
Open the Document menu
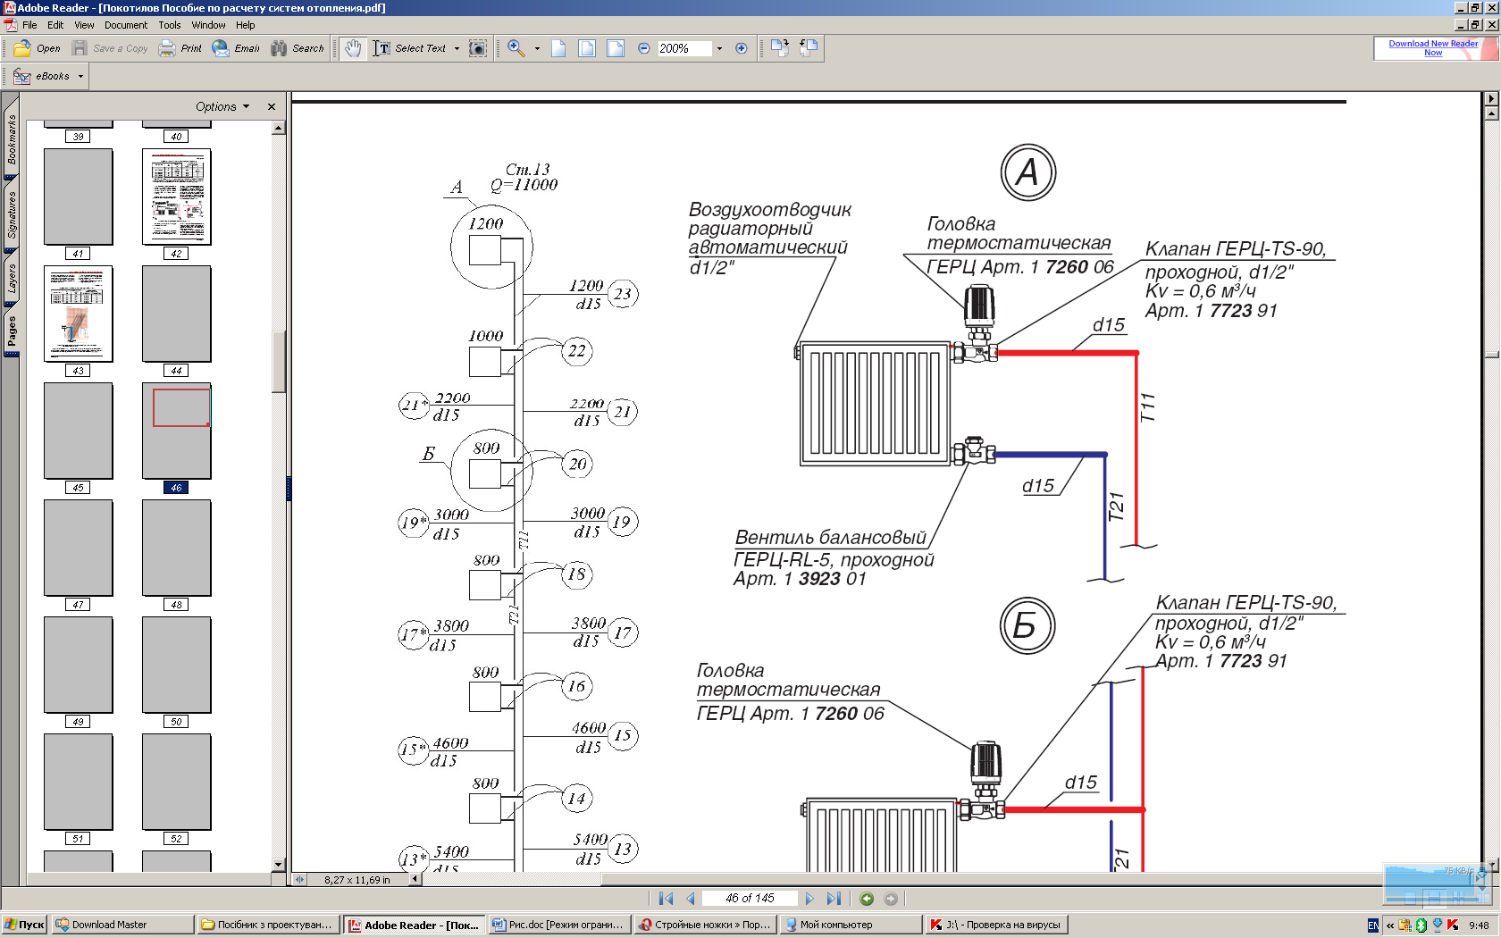click(126, 25)
